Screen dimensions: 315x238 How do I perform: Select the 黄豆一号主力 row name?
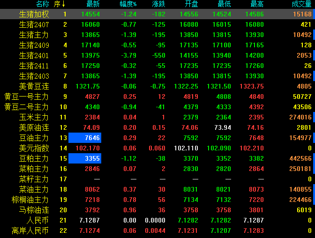[x=27, y=97]
